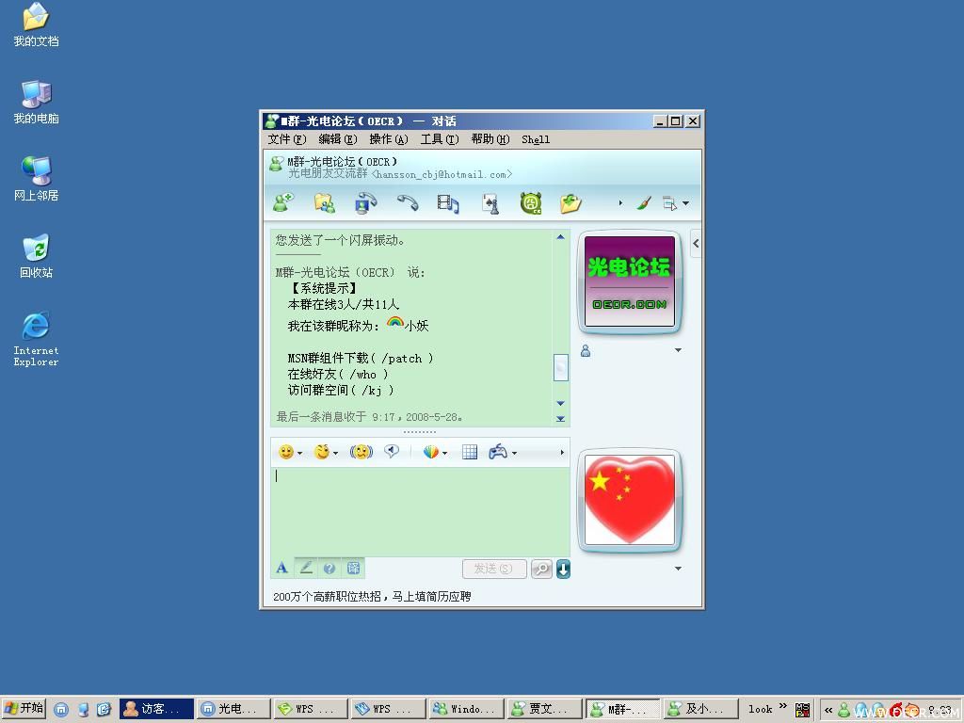Image resolution: width=964 pixels, height=723 pixels.
Task: Click the 发送(S) send button
Action: (494, 569)
